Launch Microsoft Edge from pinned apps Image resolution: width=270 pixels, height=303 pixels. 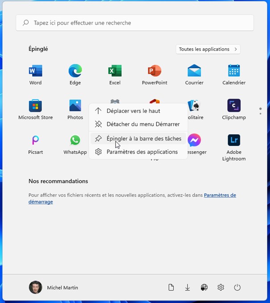[x=75, y=71]
